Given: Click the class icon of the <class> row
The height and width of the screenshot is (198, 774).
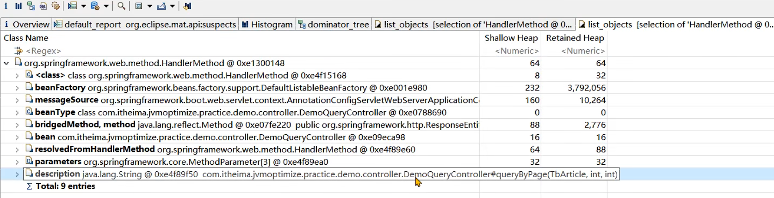Looking at the screenshot, I should pos(29,75).
